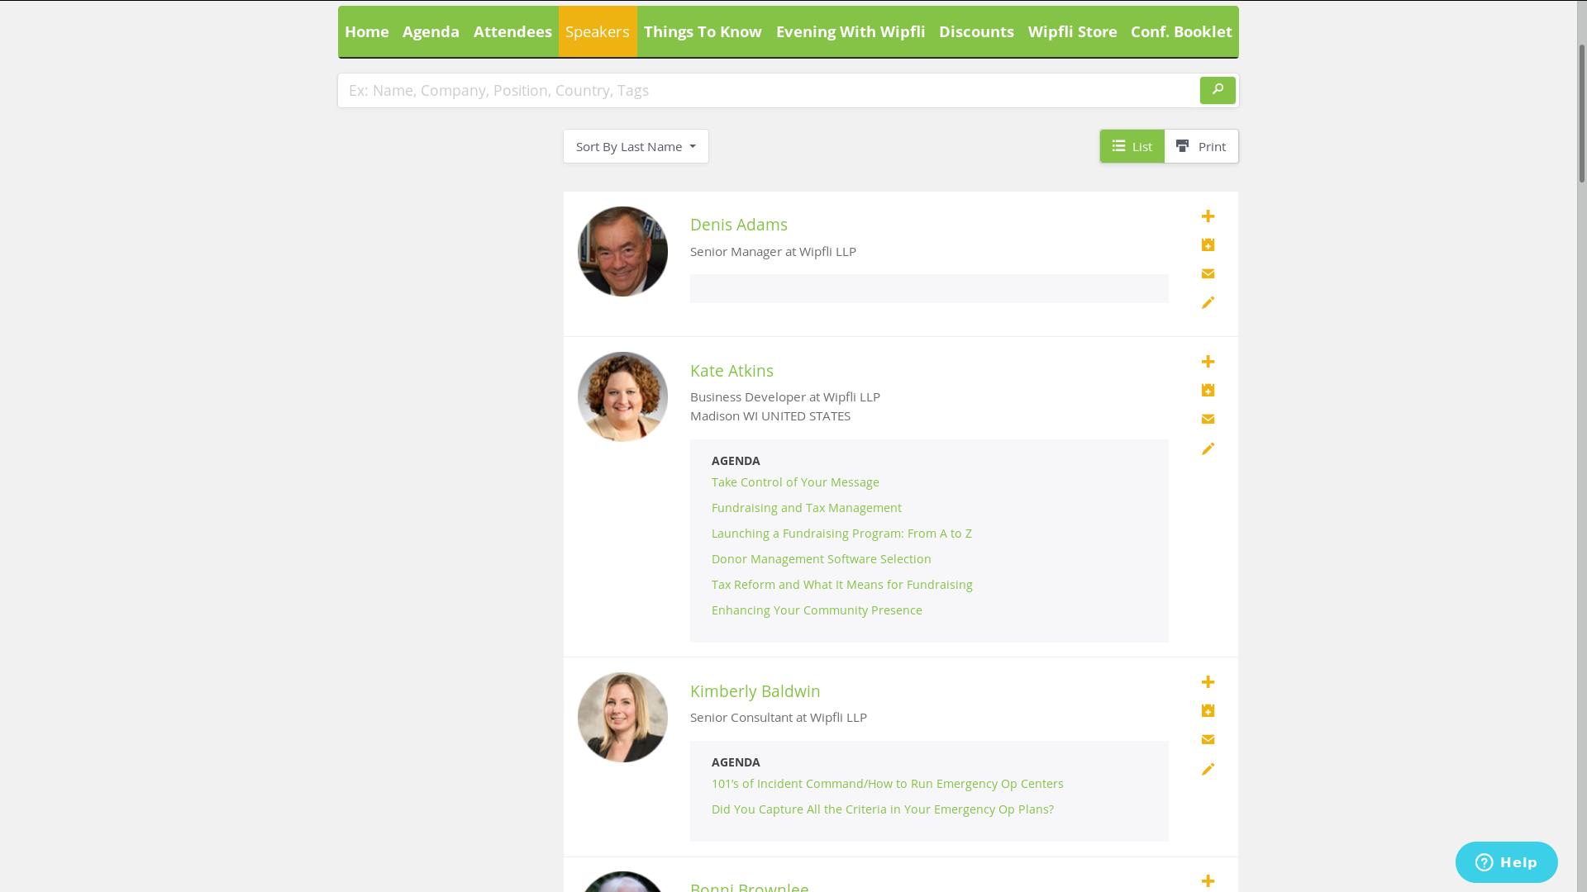This screenshot has height=892, width=1587.
Task: Open Wipfli Store tab
Action: pyautogui.click(x=1072, y=31)
